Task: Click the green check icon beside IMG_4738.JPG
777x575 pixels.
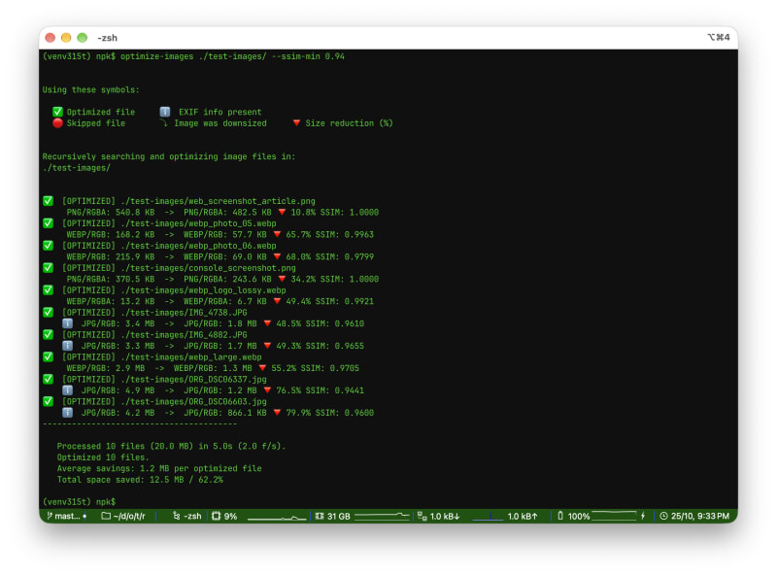Action: pos(48,313)
